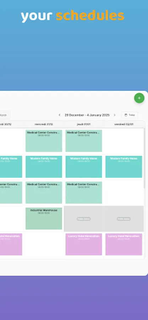Image resolution: width=148 pixels, height=320 pixels.
Task: Open Medical Center card just above Industrial Warehouse
Action: 44,193
